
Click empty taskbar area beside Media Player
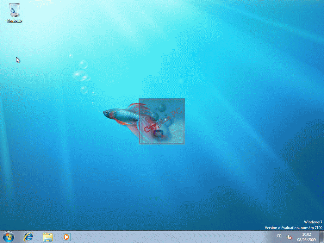(x=158, y=237)
